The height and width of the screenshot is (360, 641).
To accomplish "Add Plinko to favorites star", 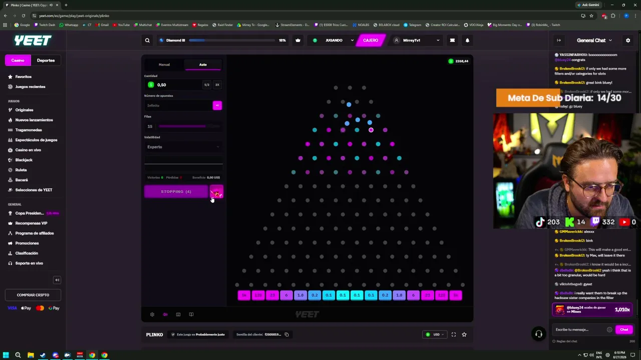I will click(464, 334).
